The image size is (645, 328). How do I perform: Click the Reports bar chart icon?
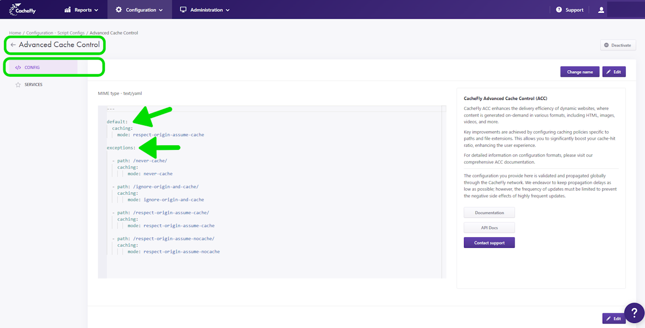click(68, 10)
